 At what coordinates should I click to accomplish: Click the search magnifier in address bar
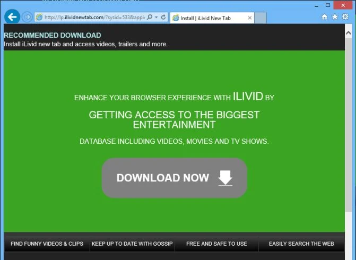point(150,18)
